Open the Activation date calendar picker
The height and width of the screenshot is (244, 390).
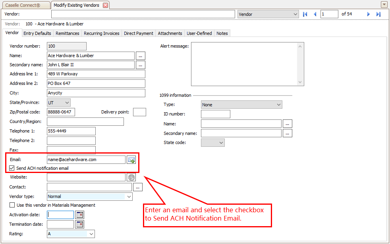coord(79,215)
